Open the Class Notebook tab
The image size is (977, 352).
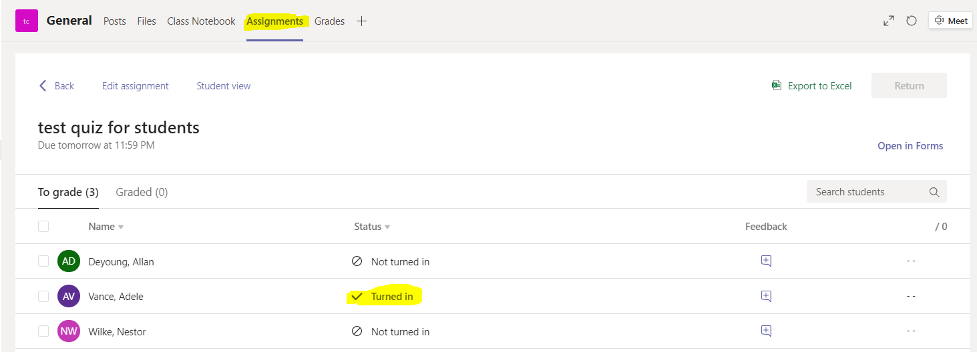tap(201, 21)
